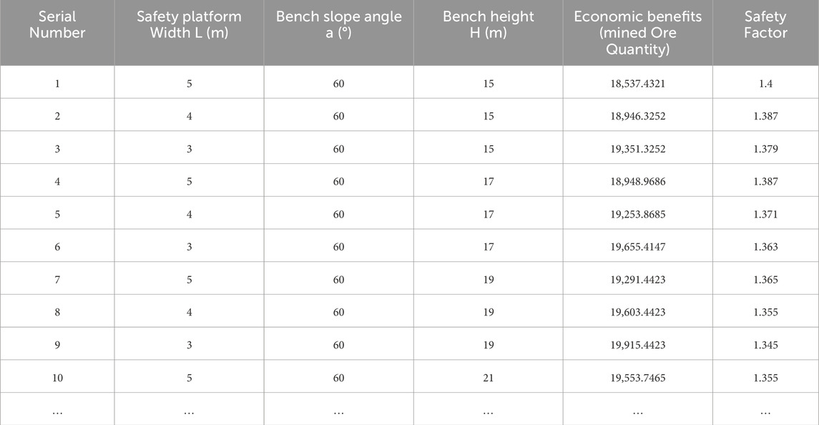
Task: Select the cell containing 18,948.9686
Action: tap(637, 182)
